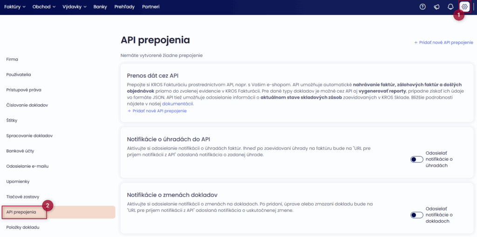Expand the Výdavky dropdown menu

pos(75,7)
